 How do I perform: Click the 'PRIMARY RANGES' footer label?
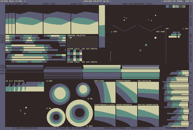pyautogui.click(x=176, y=128)
